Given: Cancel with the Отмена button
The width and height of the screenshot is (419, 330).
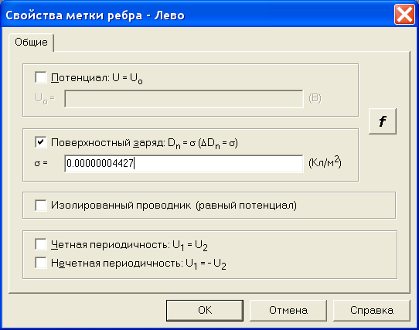Looking at the screenshot, I should [288, 310].
